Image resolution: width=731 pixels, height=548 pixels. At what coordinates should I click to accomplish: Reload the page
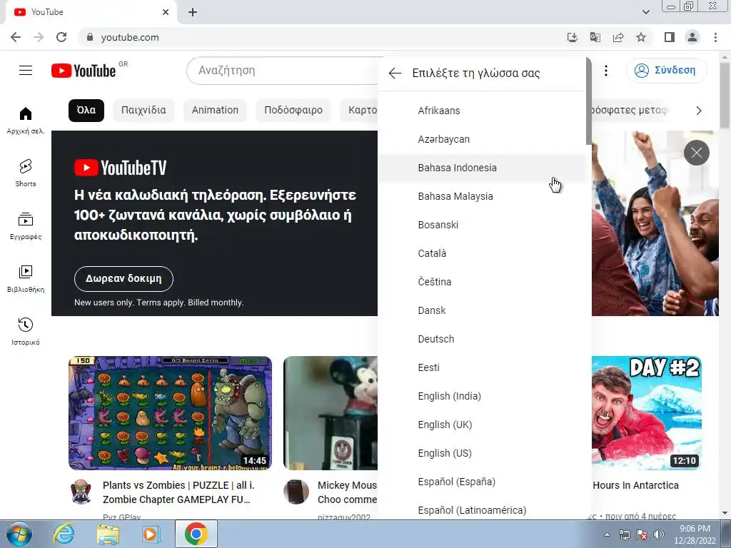pos(61,37)
